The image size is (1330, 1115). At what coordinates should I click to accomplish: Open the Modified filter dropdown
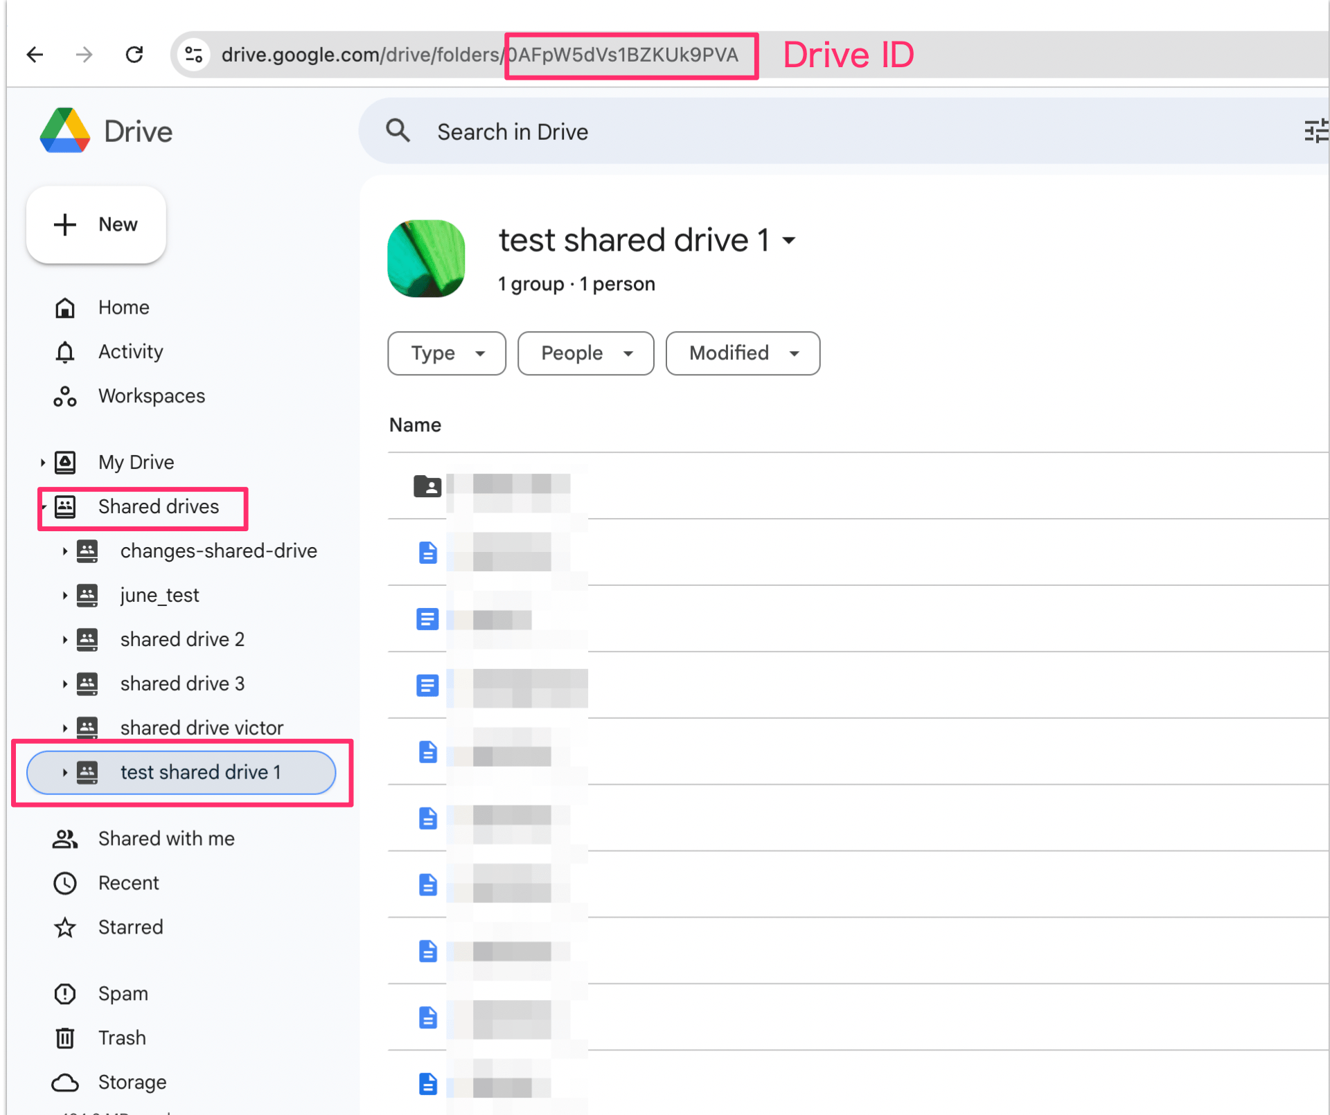coord(743,353)
